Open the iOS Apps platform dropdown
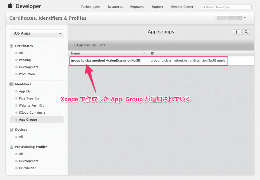This screenshot has height=180, width=260. 37,33
